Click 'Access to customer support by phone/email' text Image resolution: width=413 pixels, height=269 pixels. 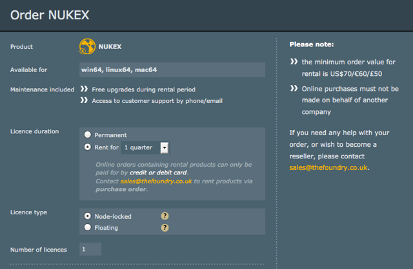click(157, 101)
